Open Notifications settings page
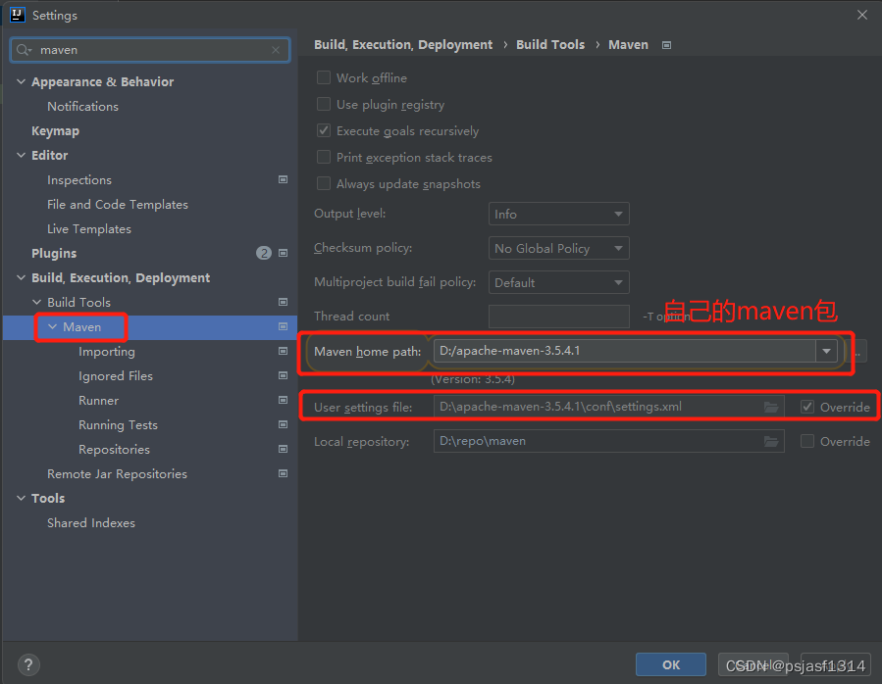This screenshot has height=684, width=882. [x=82, y=106]
